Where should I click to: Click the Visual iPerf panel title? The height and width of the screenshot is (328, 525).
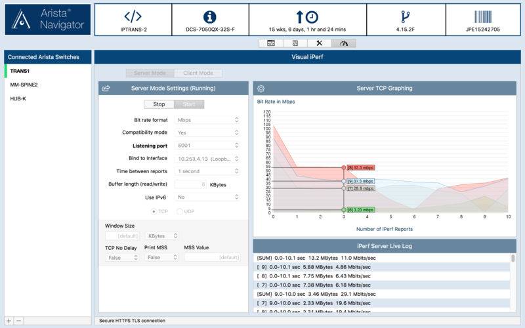tap(307, 57)
